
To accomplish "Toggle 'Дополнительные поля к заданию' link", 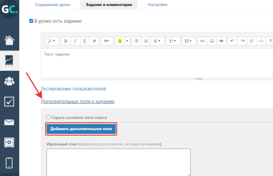I will point(78,102).
